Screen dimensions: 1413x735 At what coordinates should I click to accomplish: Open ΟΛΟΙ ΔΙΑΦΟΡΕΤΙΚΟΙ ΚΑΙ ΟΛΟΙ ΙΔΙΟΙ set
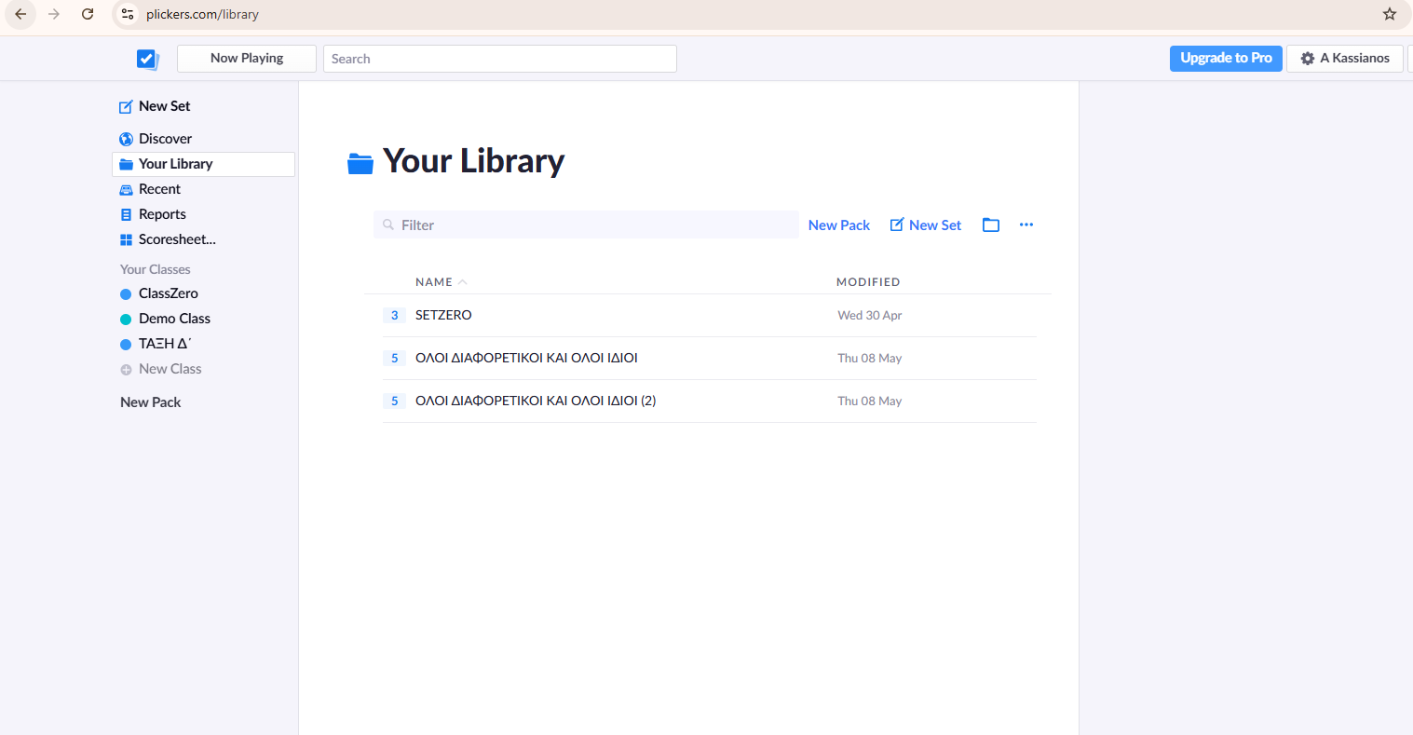pos(526,359)
